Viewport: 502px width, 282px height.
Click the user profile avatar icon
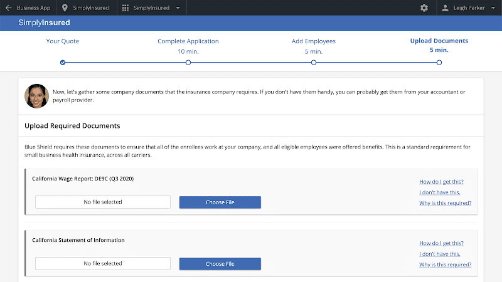(x=445, y=8)
